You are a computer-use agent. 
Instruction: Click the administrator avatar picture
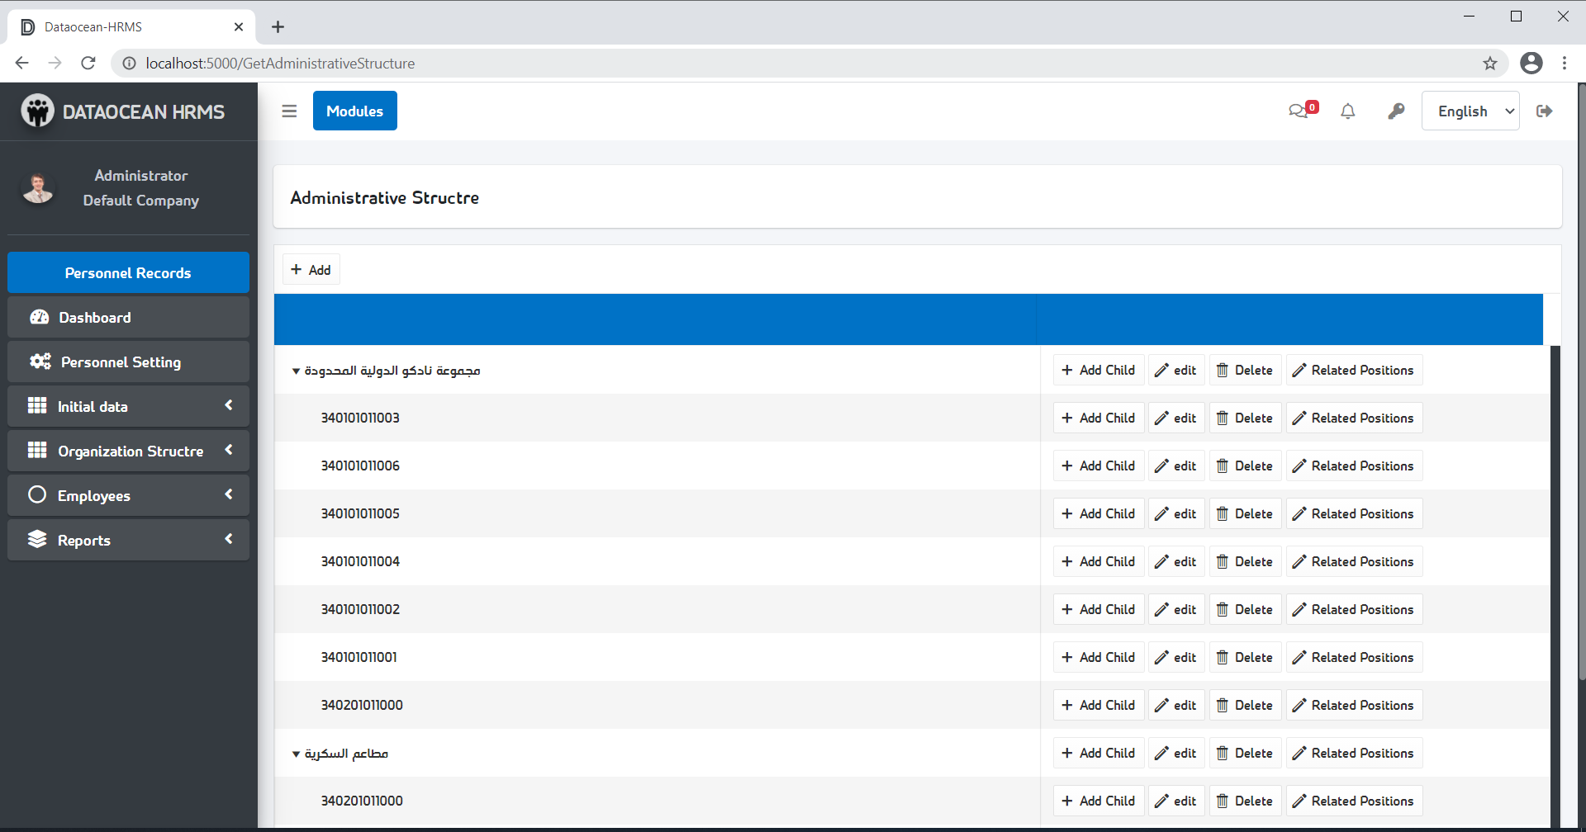pyautogui.click(x=38, y=188)
